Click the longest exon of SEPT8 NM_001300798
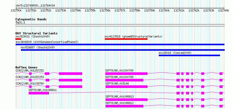The width and height of the screenshot is (232, 109). coord(124,80)
